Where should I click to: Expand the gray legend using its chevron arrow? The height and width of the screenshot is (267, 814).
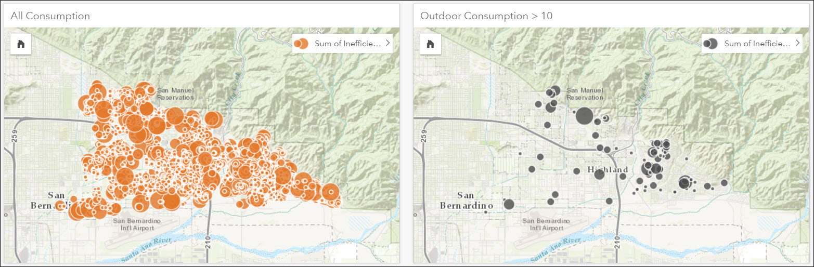[x=797, y=44]
